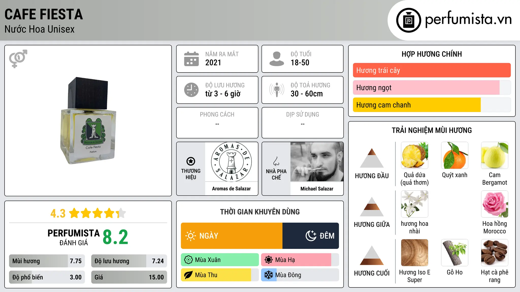Click the age range value 18-50
The height and width of the screenshot is (292, 520).
click(x=300, y=63)
